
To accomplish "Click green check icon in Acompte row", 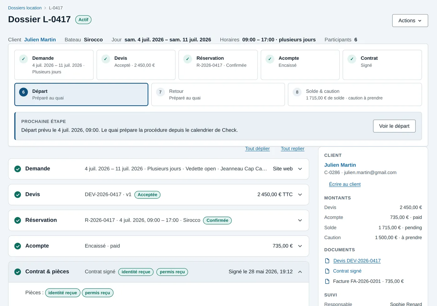I will 18,246.
